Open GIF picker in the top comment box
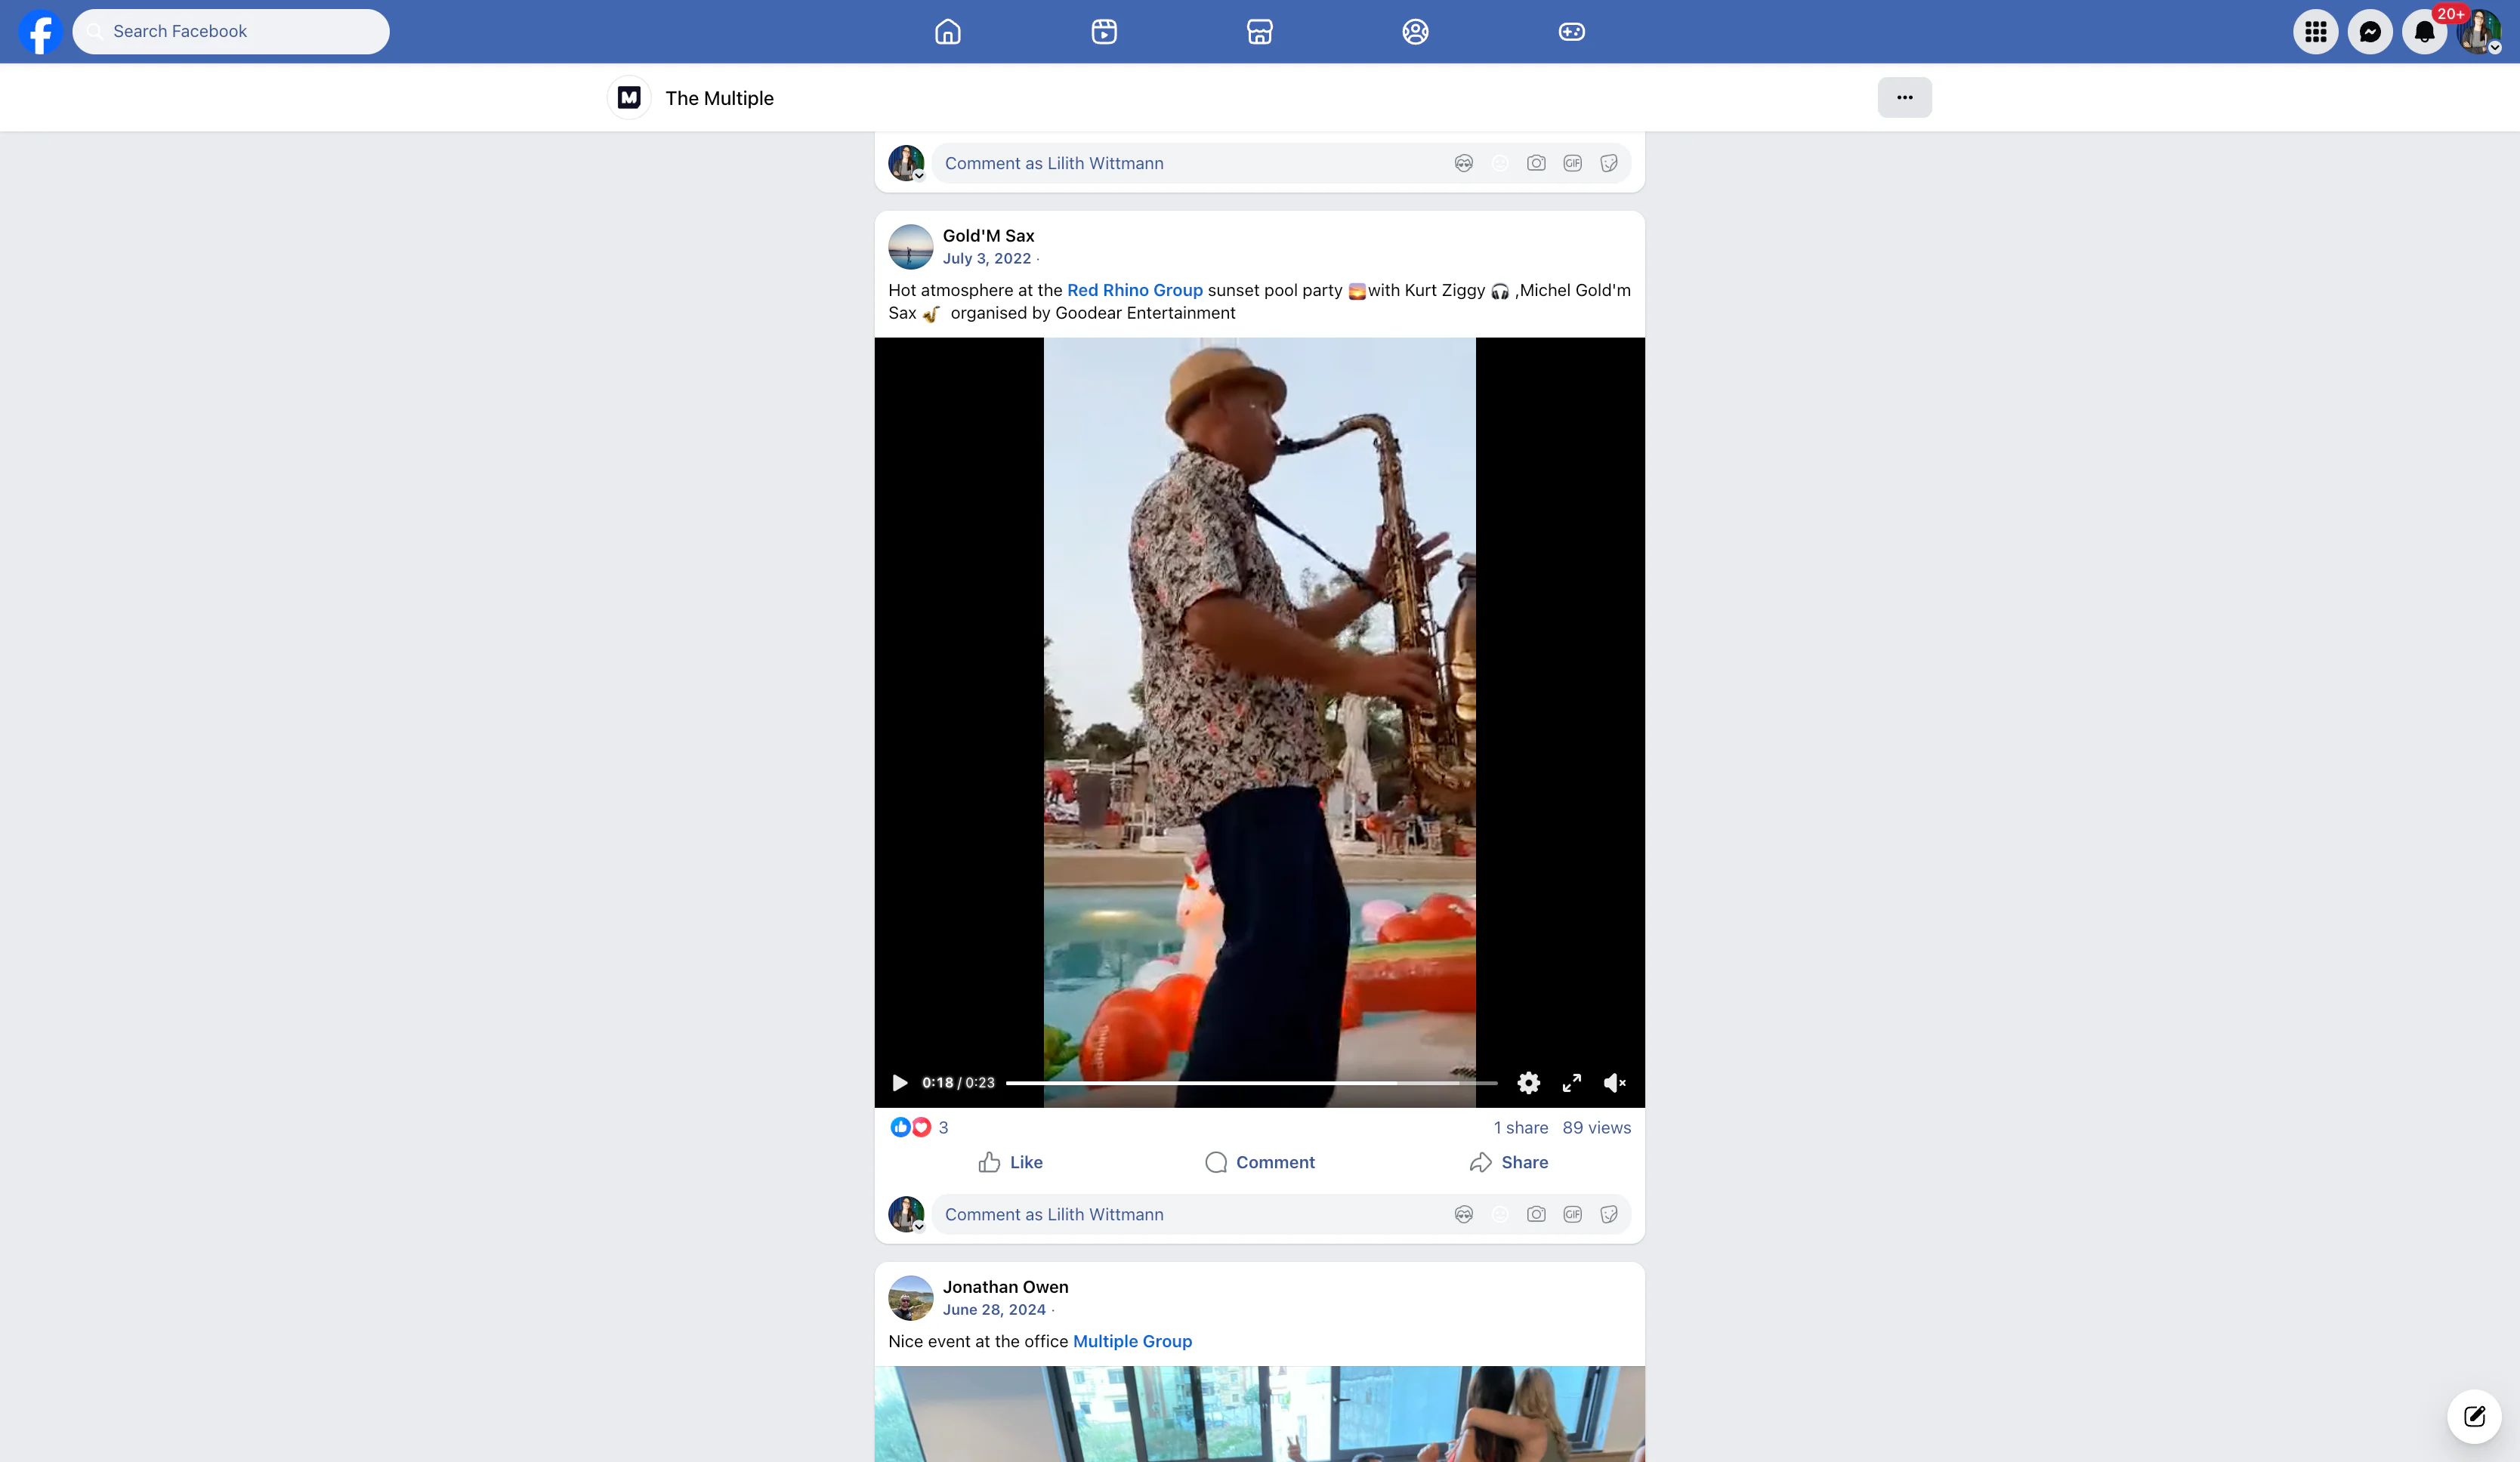The image size is (2520, 1462). coord(1572,163)
